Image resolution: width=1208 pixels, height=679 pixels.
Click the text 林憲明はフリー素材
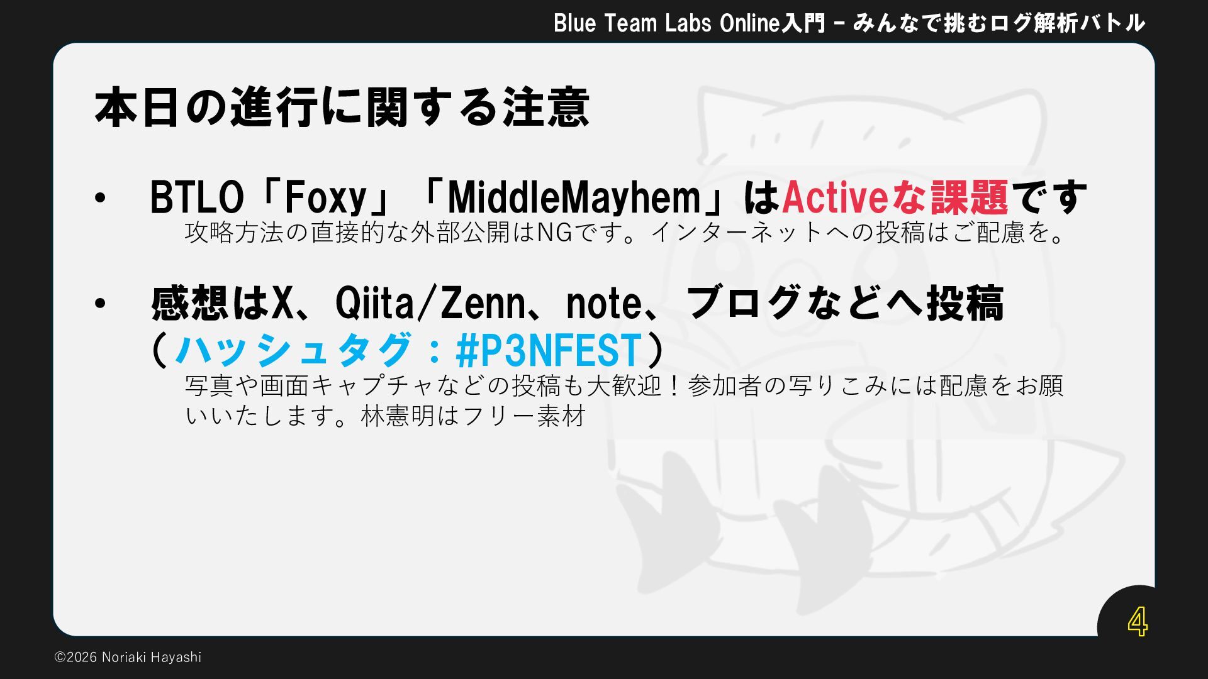click(473, 416)
